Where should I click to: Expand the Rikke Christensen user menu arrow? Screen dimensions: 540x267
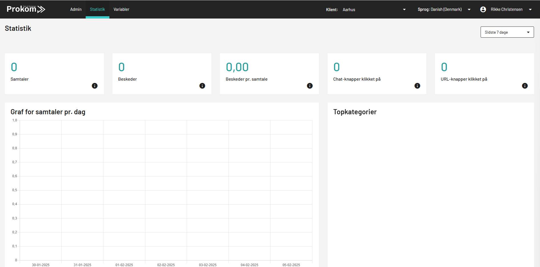[x=530, y=9]
